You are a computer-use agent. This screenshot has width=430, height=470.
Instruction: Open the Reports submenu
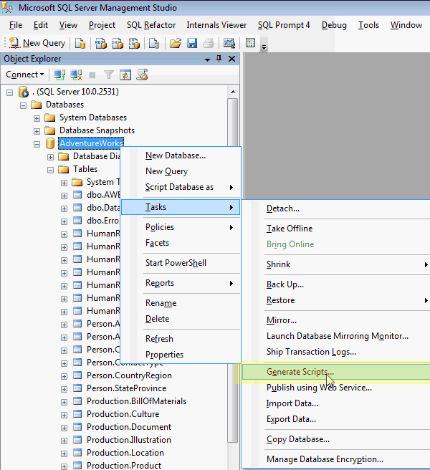[181, 283]
